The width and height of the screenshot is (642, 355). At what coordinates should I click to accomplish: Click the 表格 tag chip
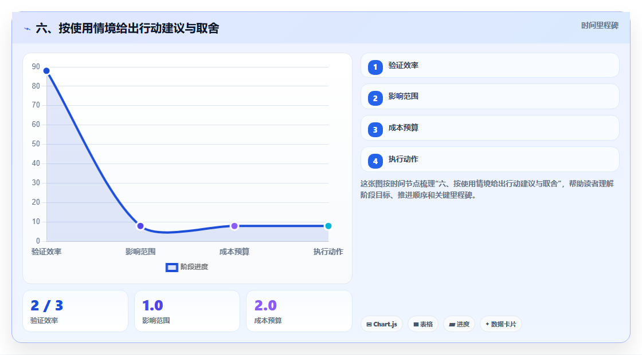point(423,324)
